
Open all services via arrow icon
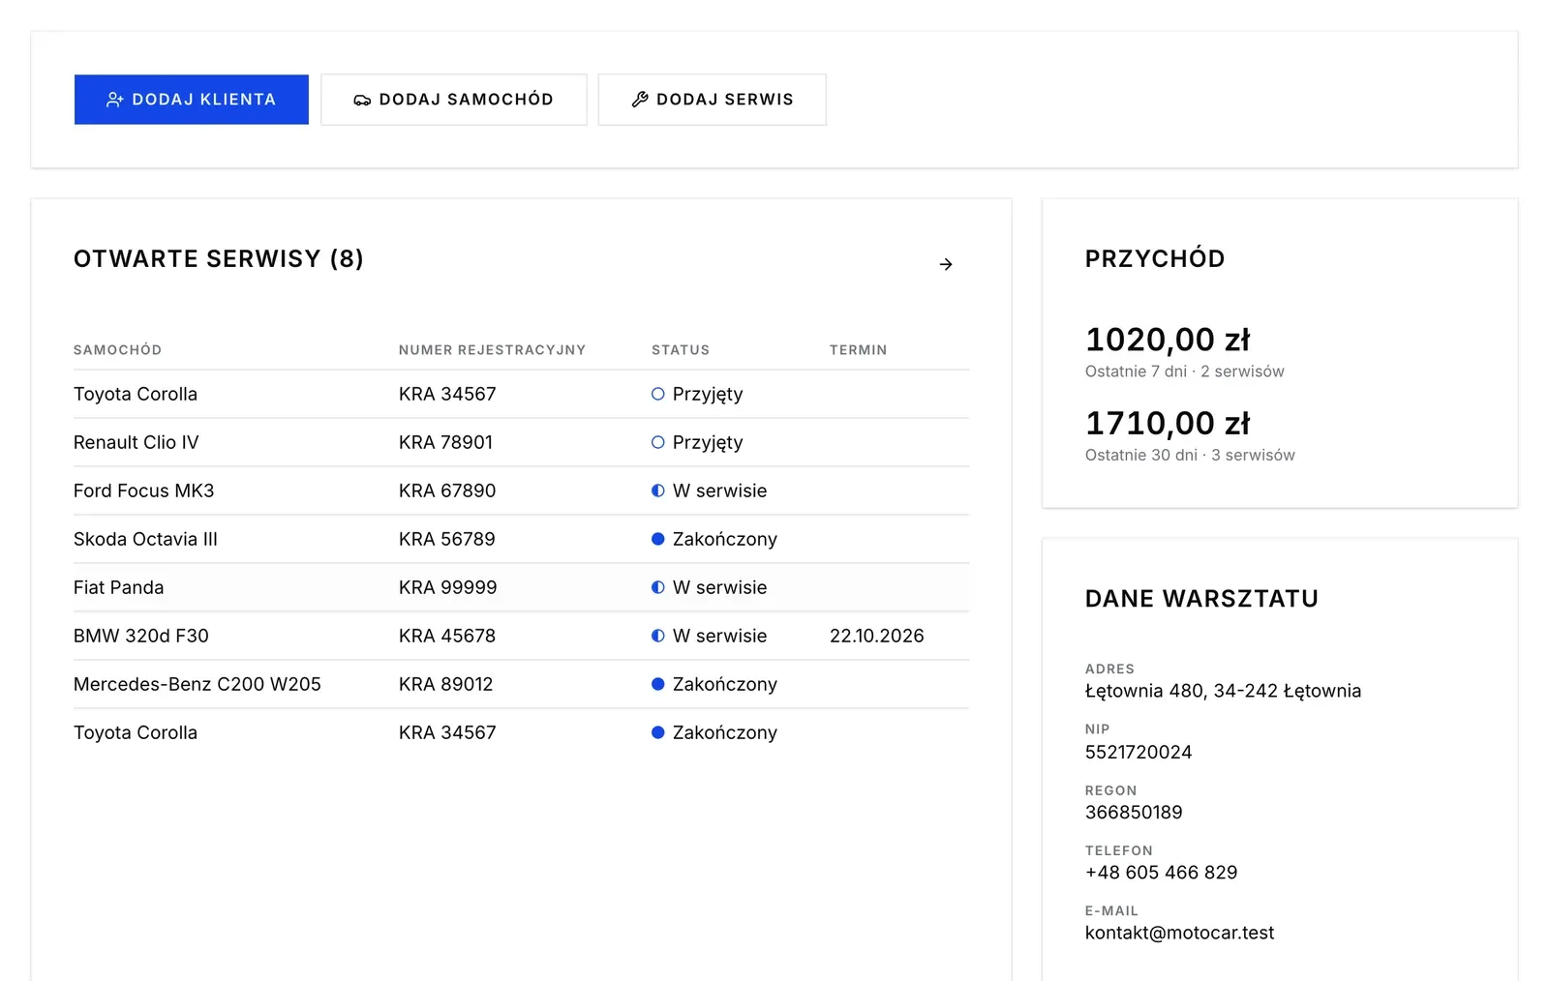pyautogui.click(x=946, y=264)
